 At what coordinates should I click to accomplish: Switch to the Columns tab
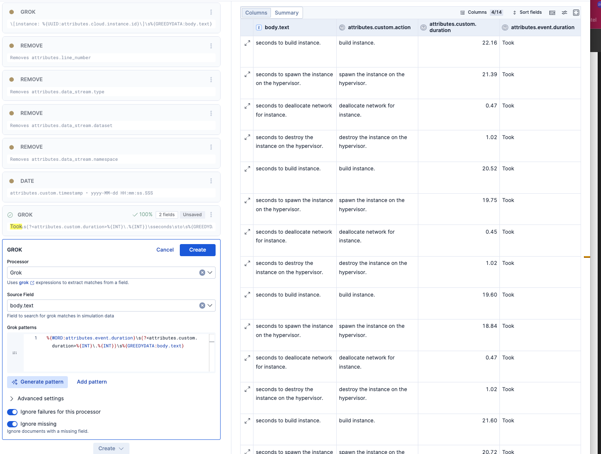(x=256, y=13)
